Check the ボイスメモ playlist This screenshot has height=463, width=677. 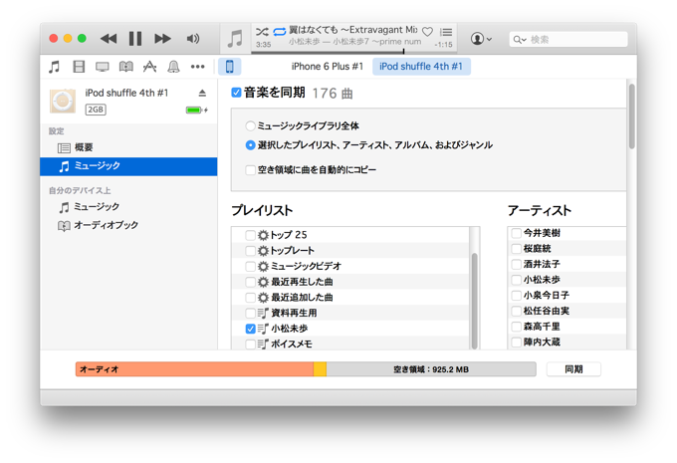250,345
